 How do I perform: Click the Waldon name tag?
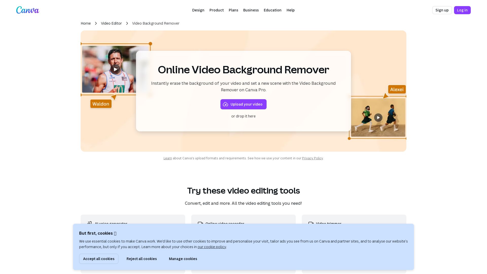pyautogui.click(x=101, y=104)
